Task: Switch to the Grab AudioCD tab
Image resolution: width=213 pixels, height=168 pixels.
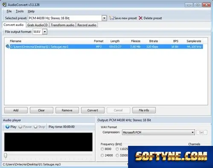Action: point(38,25)
